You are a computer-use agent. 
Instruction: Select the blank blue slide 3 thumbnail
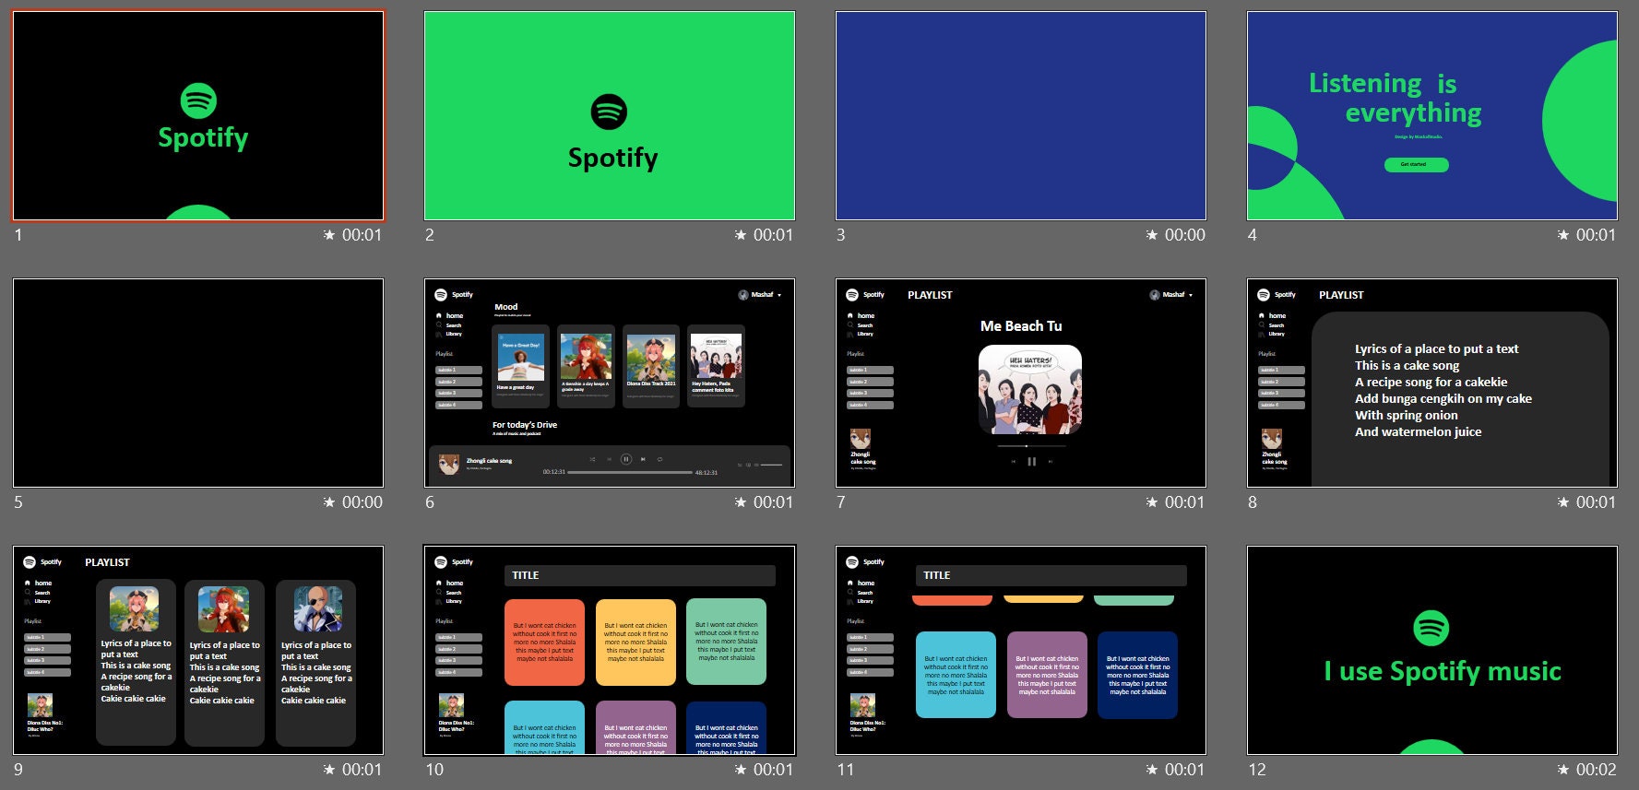click(1021, 116)
